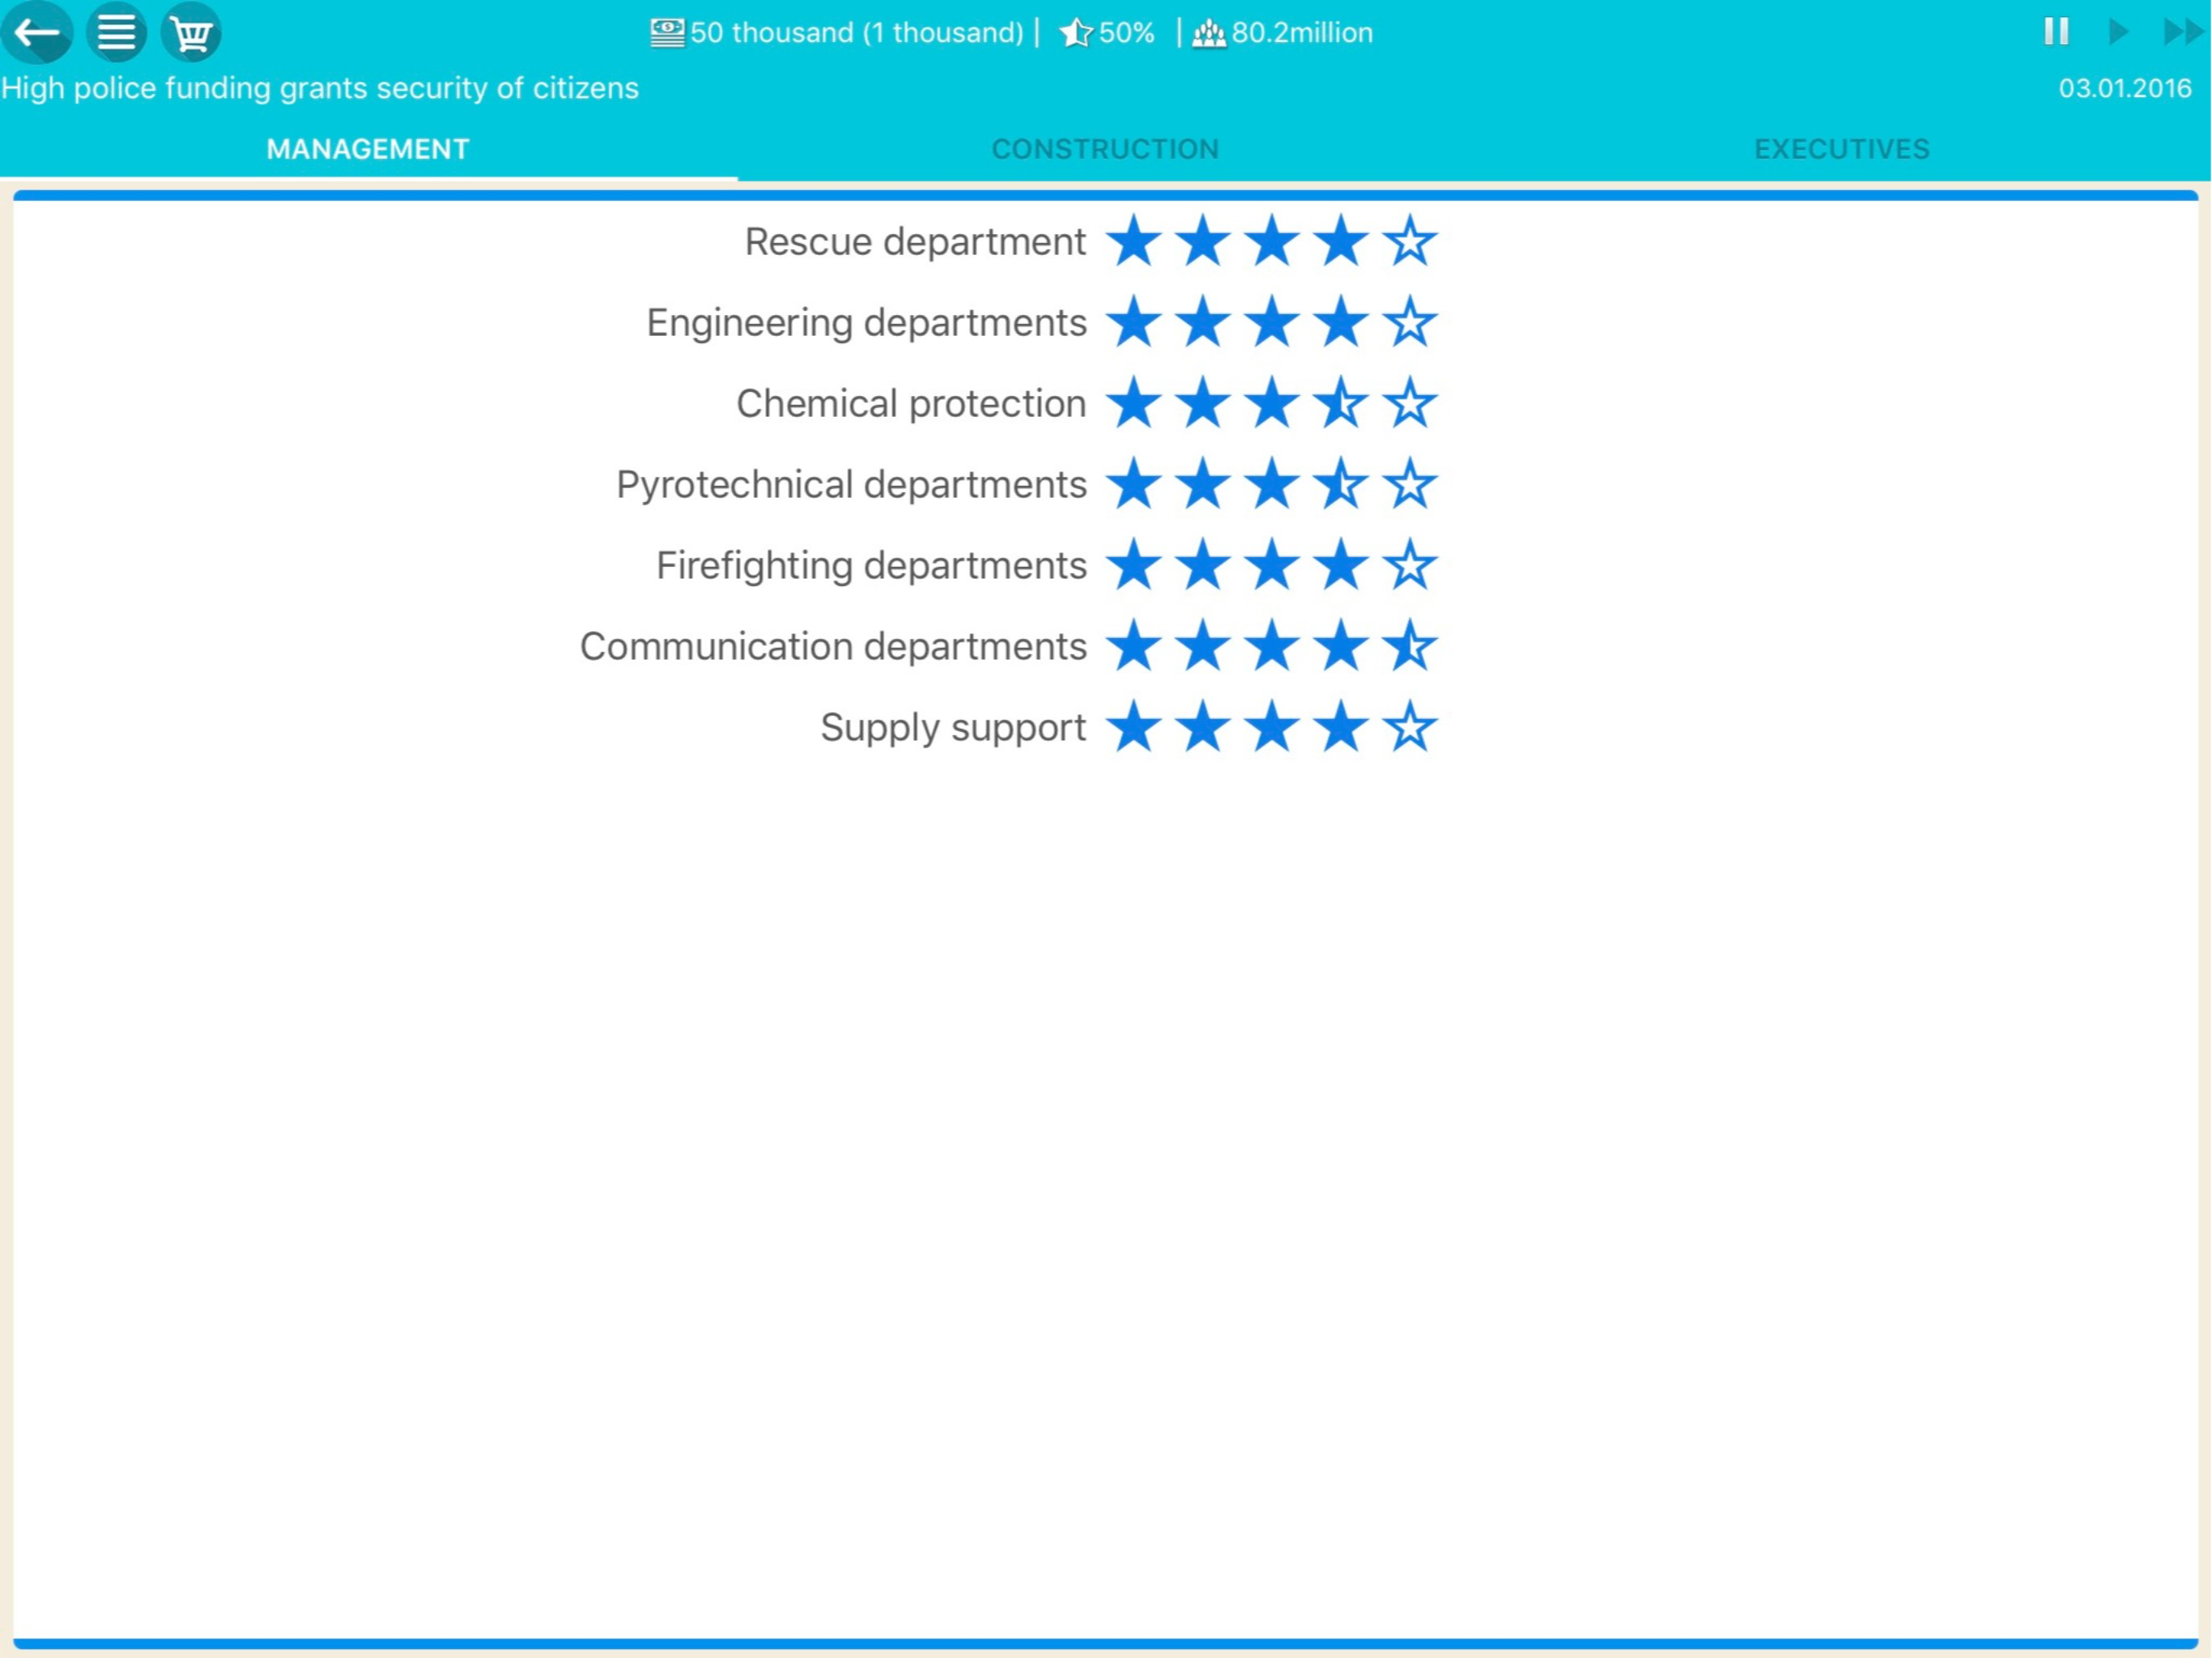Image resolution: width=2212 pixels, height=1658 pixels.
Task: Click the fifth empty star of Pyrotechnical departments
Action: (1410, 484)
